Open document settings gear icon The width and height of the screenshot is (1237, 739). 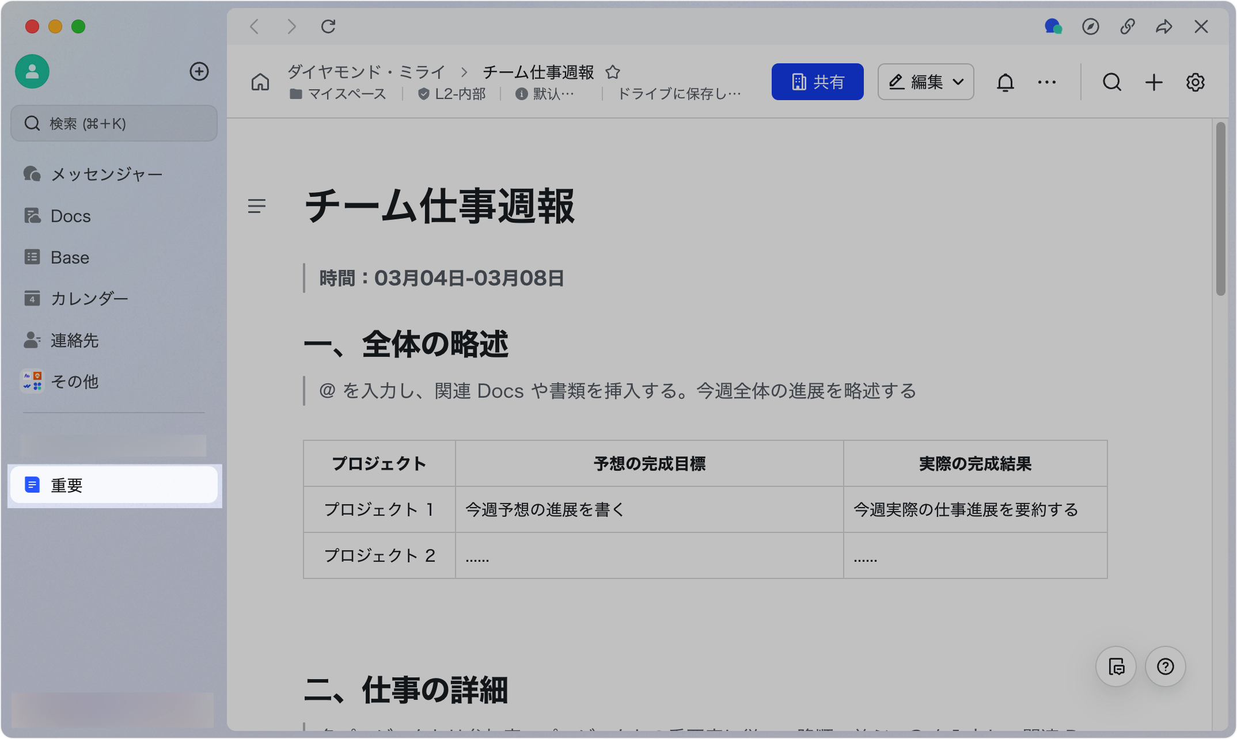click(x=1195, y=82)
